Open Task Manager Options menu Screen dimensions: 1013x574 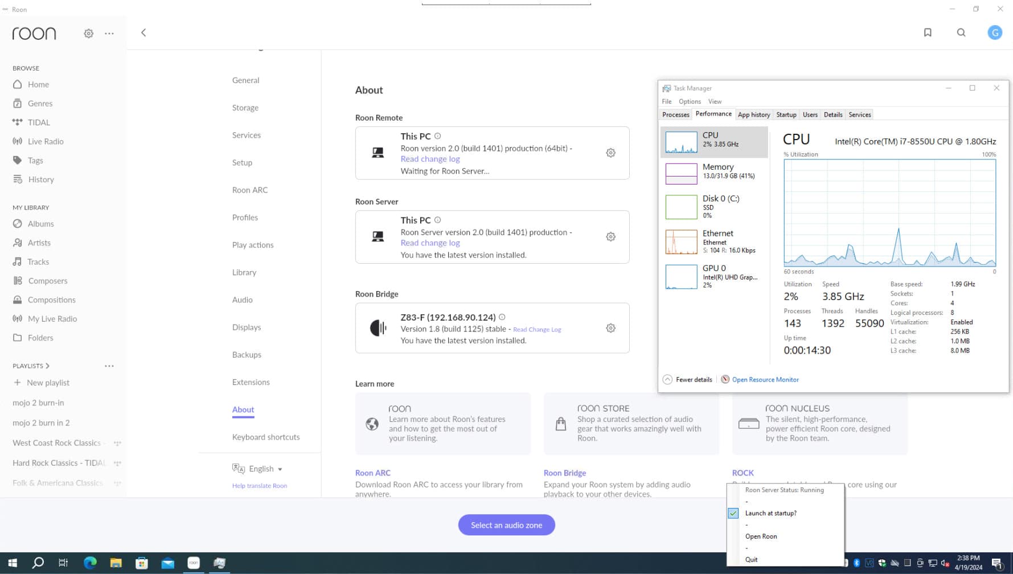point(690,101)
